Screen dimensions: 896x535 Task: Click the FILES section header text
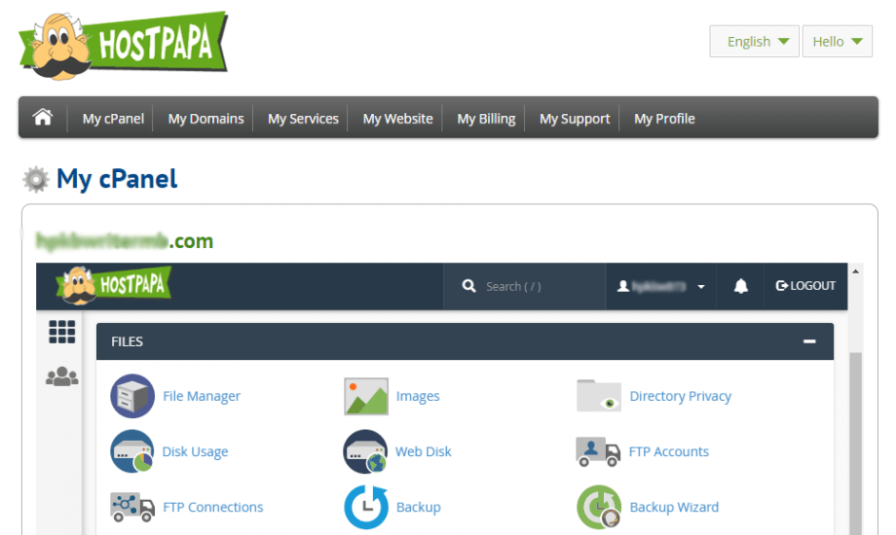[127, 341]
